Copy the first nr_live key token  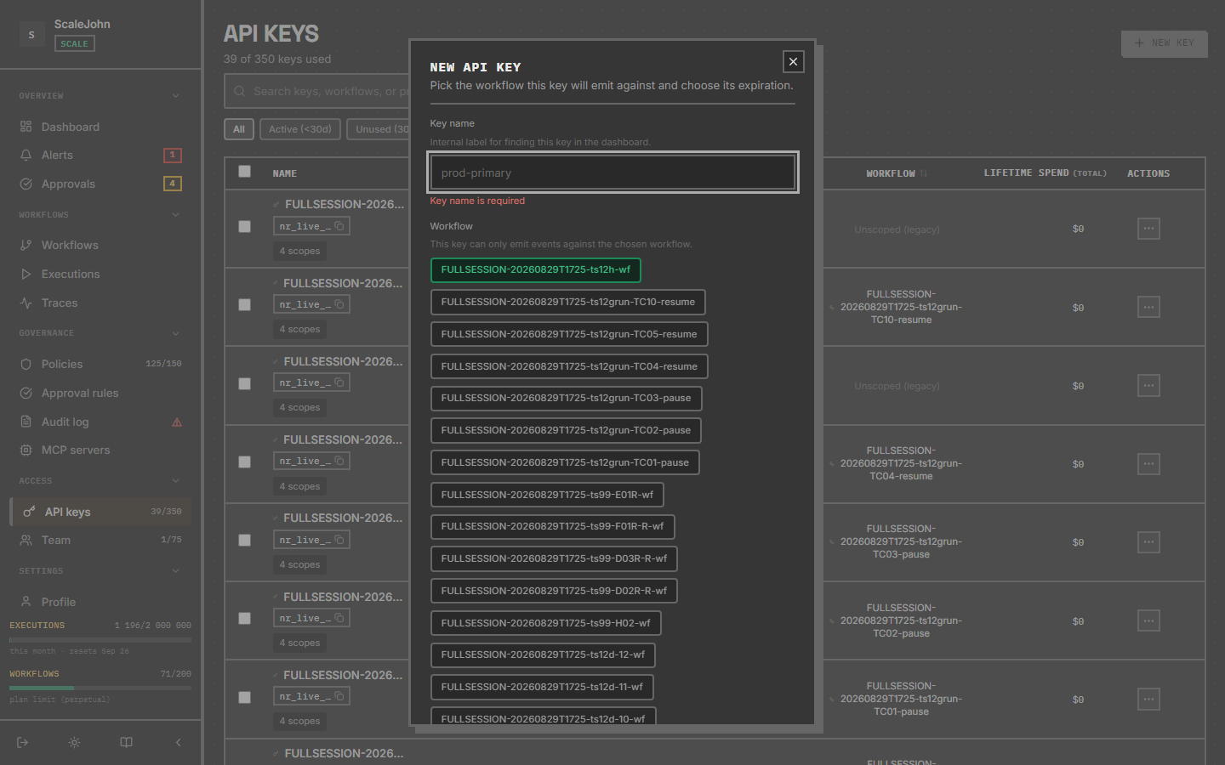coord(339,226)
